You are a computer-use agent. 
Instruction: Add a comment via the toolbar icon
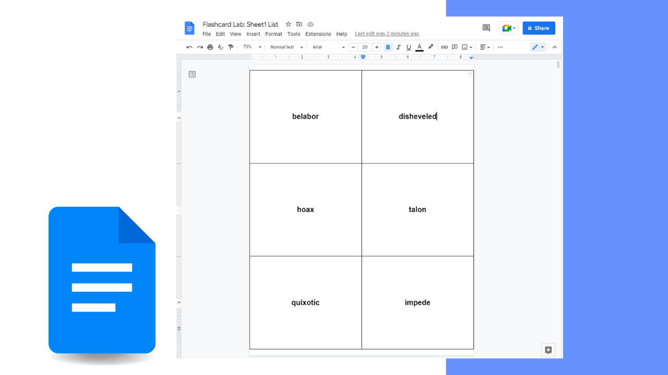tap(455, 47)
